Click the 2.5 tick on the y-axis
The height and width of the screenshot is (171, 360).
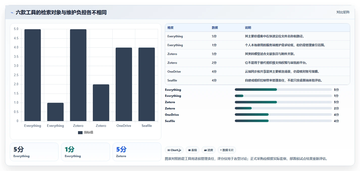[16, 75]
